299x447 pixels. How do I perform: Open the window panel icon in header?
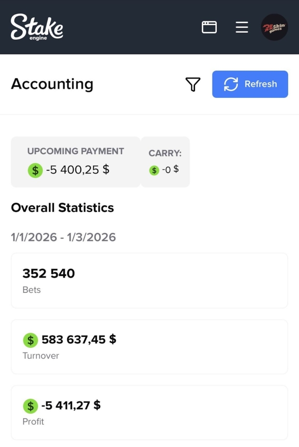click(209, 27)
